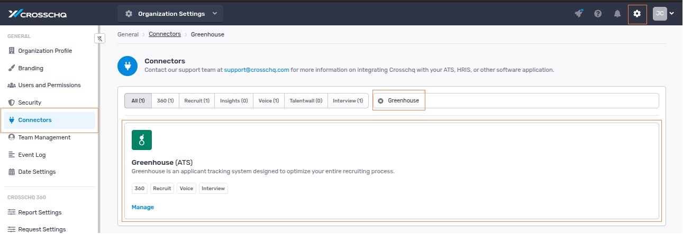Click the Report Settings sliders icon
This screenshot has width=683, height=234.
(x=12, y=212)
